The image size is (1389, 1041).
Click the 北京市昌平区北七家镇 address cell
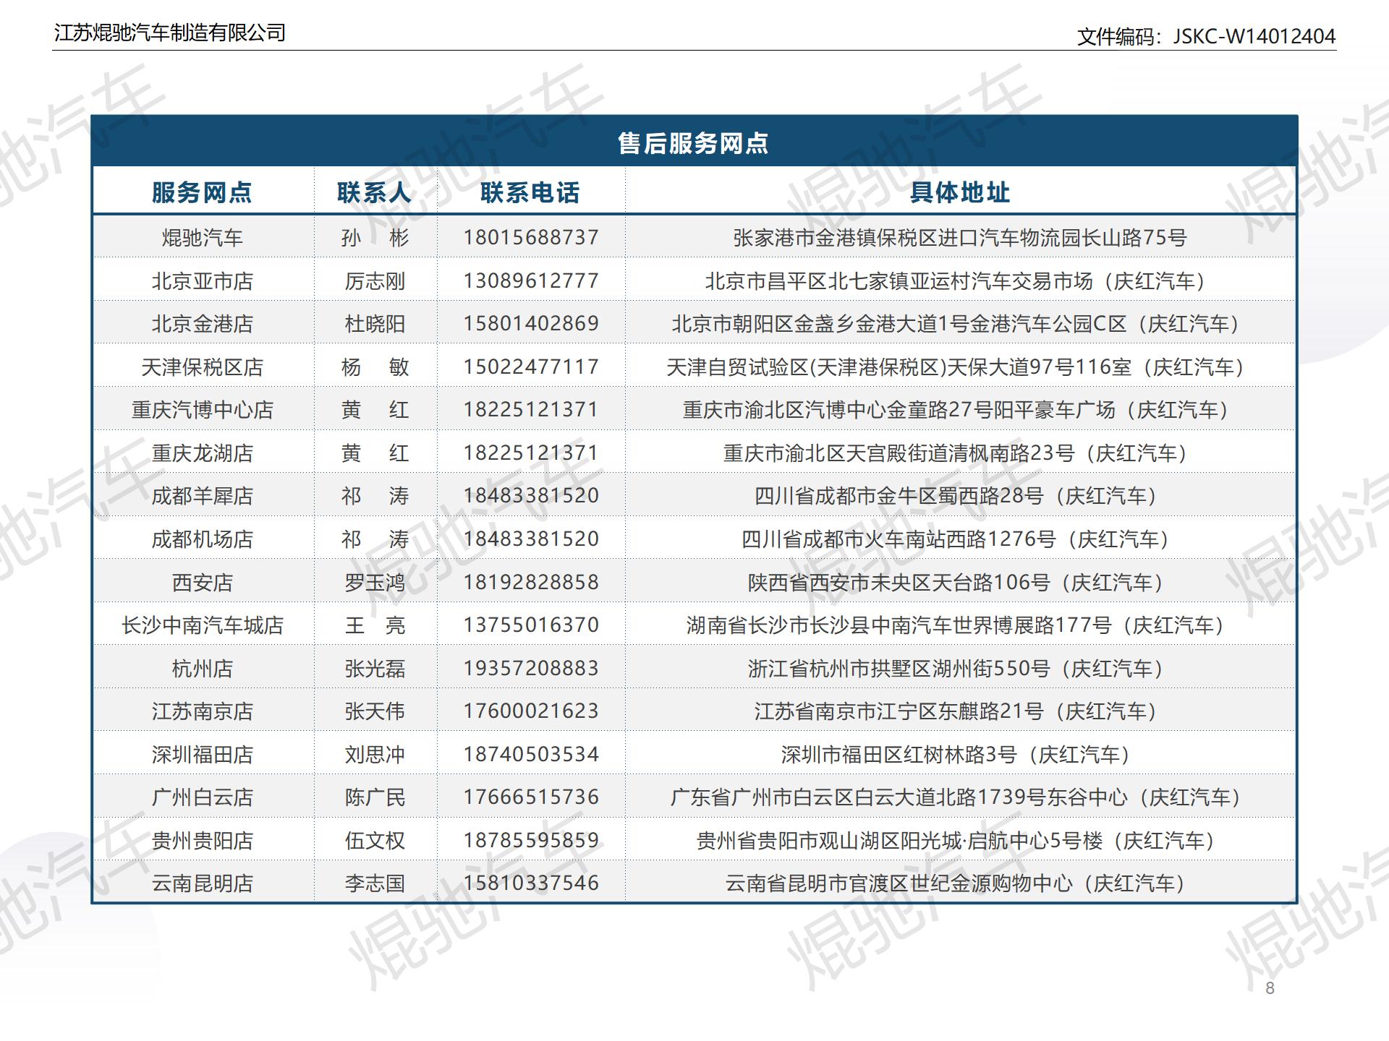click(x=960, y=280)
